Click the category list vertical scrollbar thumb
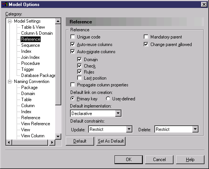The image size is (209, 169). coord(58,65)
